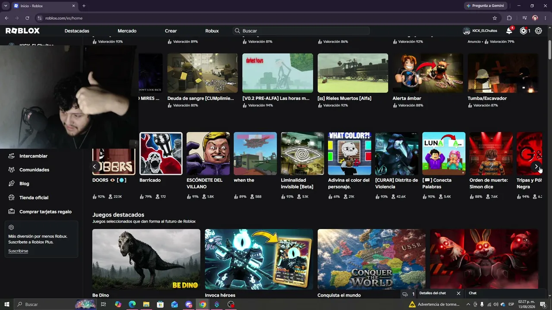
Task: Open the Alerta ámbar game thumbnail
Action: point(428,73)
